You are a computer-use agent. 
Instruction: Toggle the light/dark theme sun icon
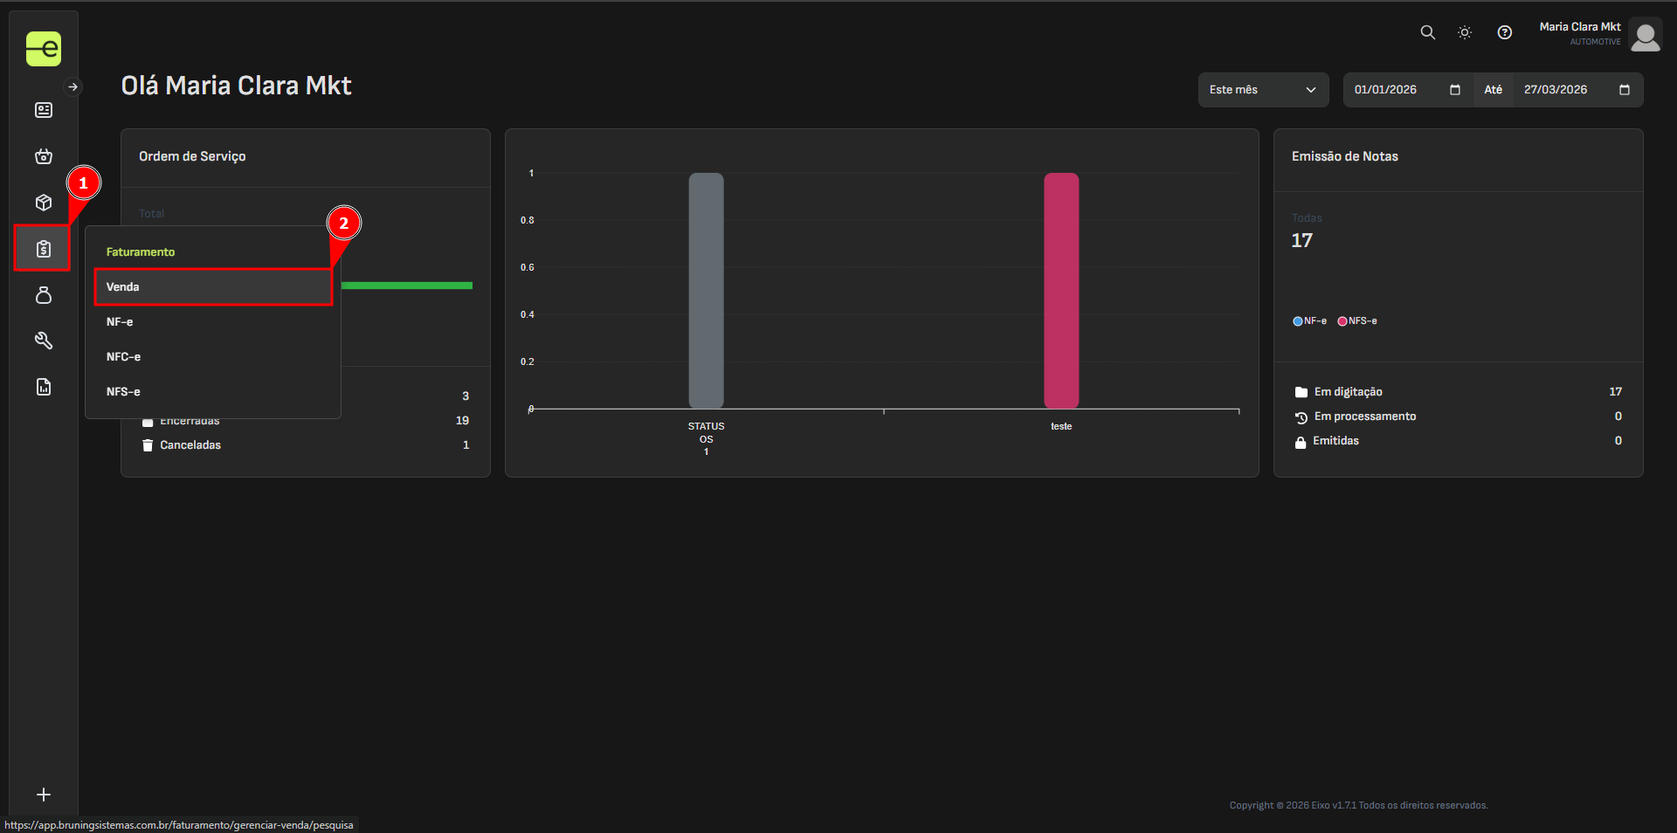(1465, 32)
